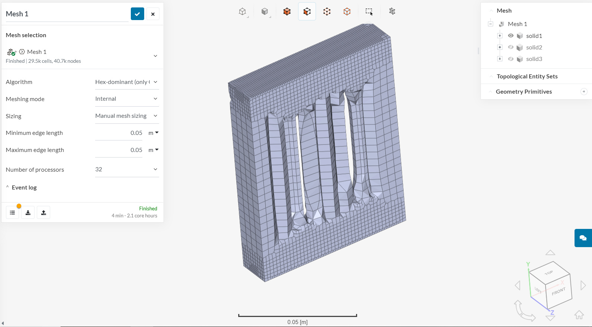Collapse the Mesh 1 tree node
The height and width of the screenshot is (327, 592).
pos(491,24)
